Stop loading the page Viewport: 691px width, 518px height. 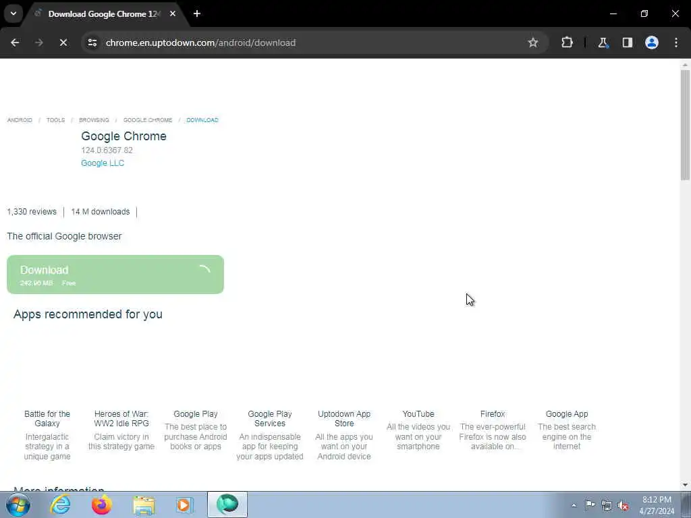[x=63, y=42]
